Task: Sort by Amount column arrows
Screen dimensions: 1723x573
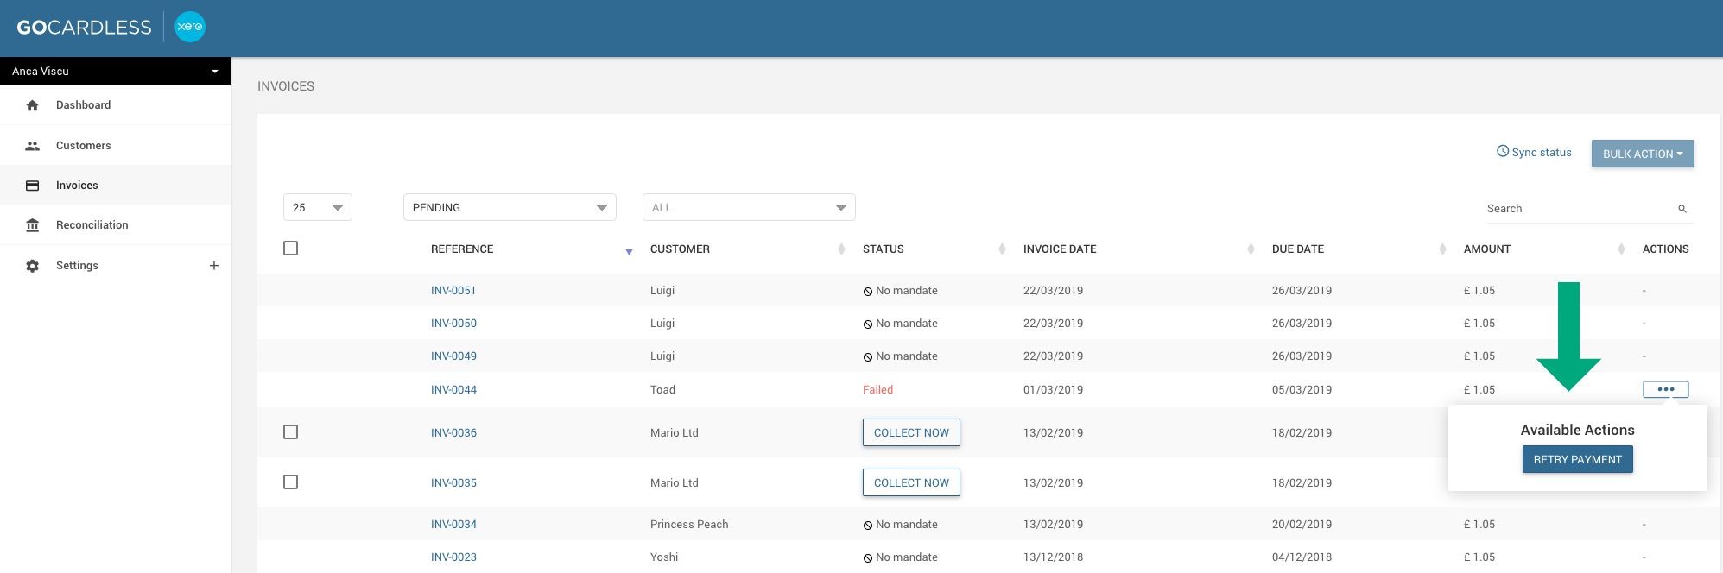Action: point(1621,249)
